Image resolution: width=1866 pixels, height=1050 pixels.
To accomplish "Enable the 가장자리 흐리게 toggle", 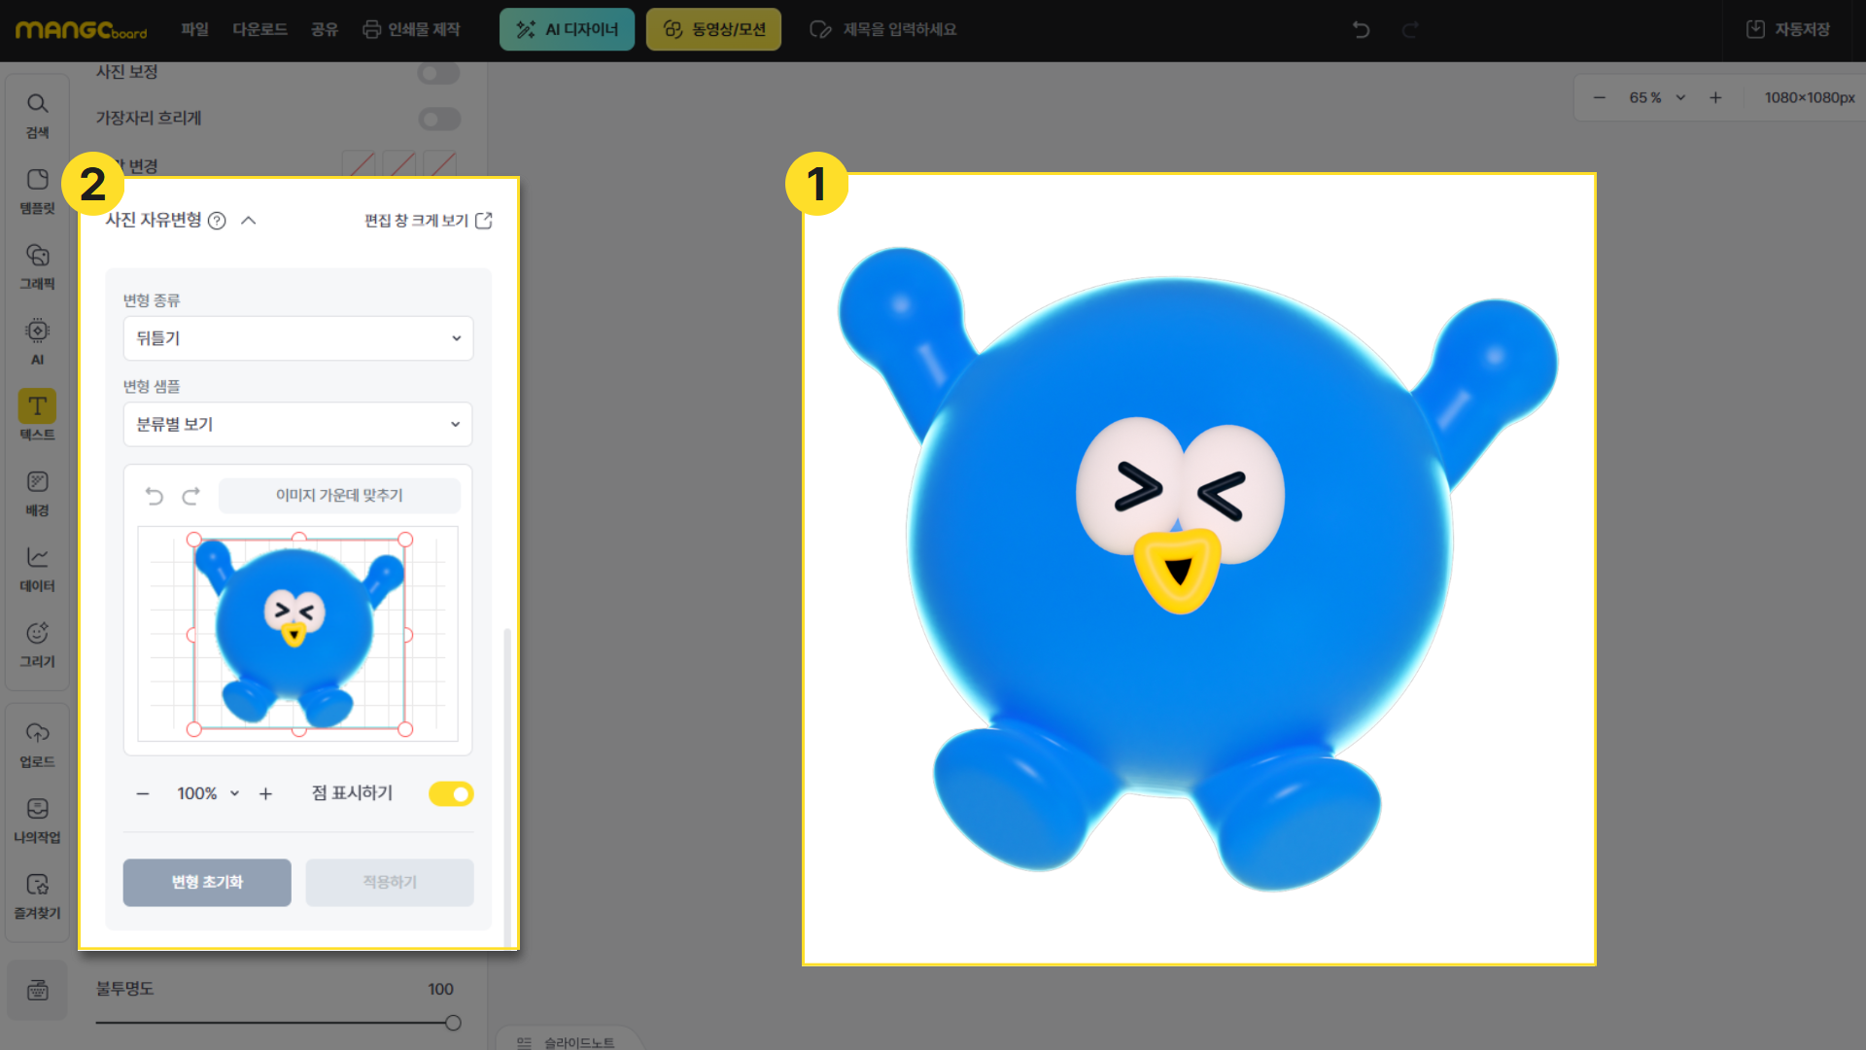I will tap(439, 119).
